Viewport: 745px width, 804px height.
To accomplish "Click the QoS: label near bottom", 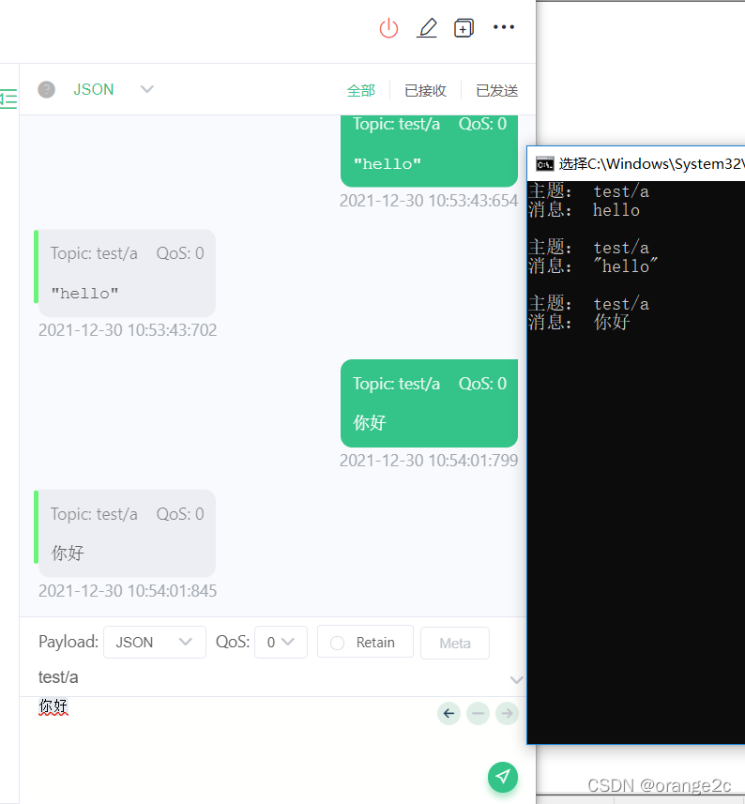I will click(233, 642).
